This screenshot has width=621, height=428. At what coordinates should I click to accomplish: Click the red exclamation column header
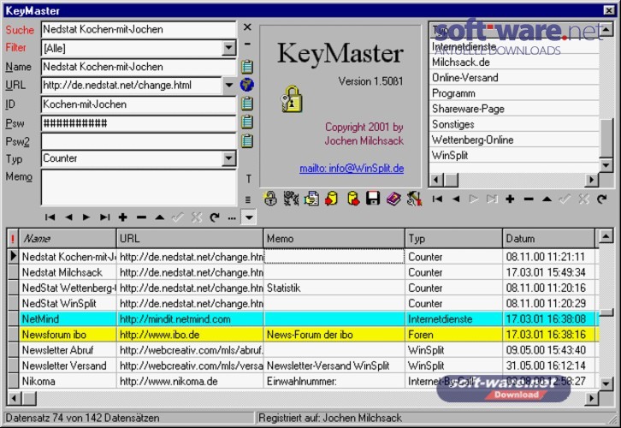coord(13,238)
